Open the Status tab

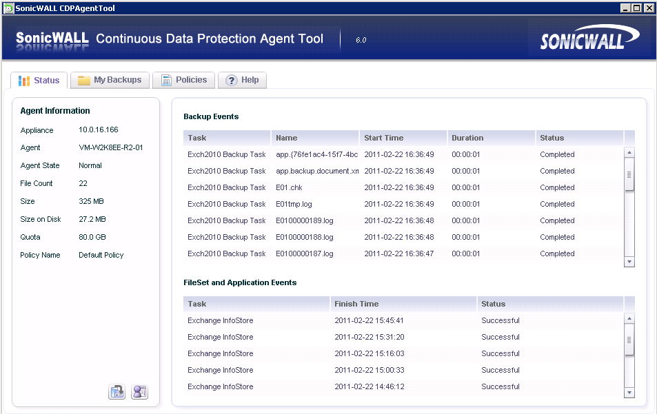[39, 81]
